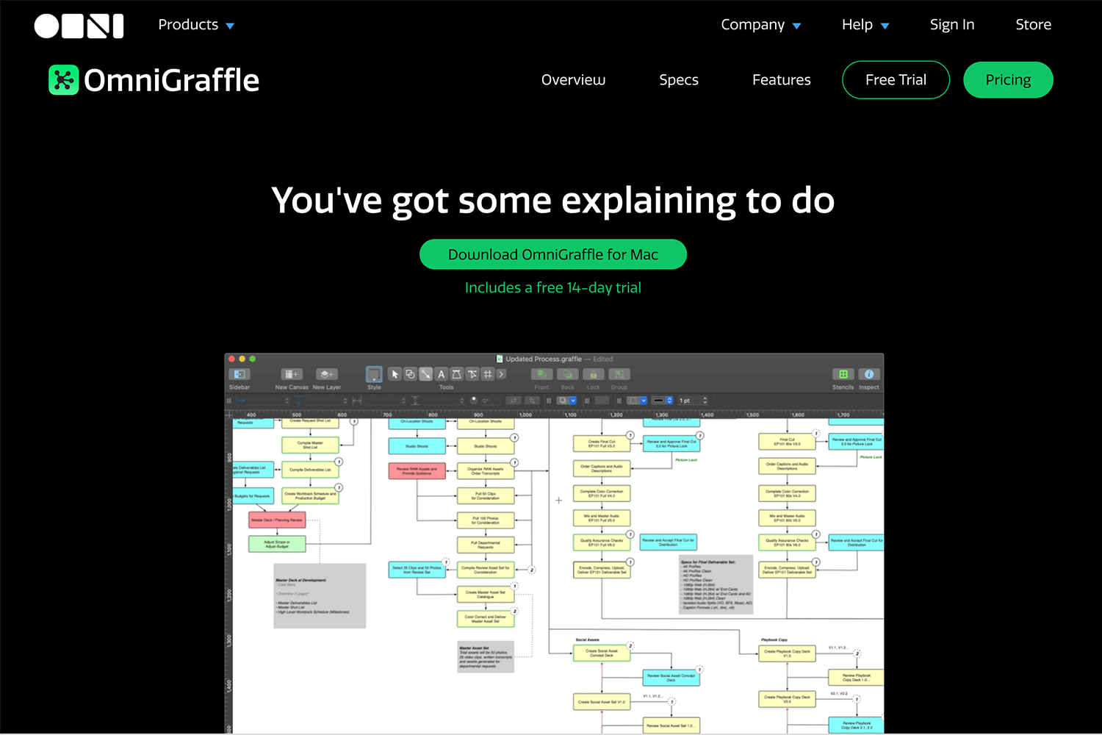Open the shadow dropdown in the style bar
The width and height of the screenshot is (1102, 735).
566,401
